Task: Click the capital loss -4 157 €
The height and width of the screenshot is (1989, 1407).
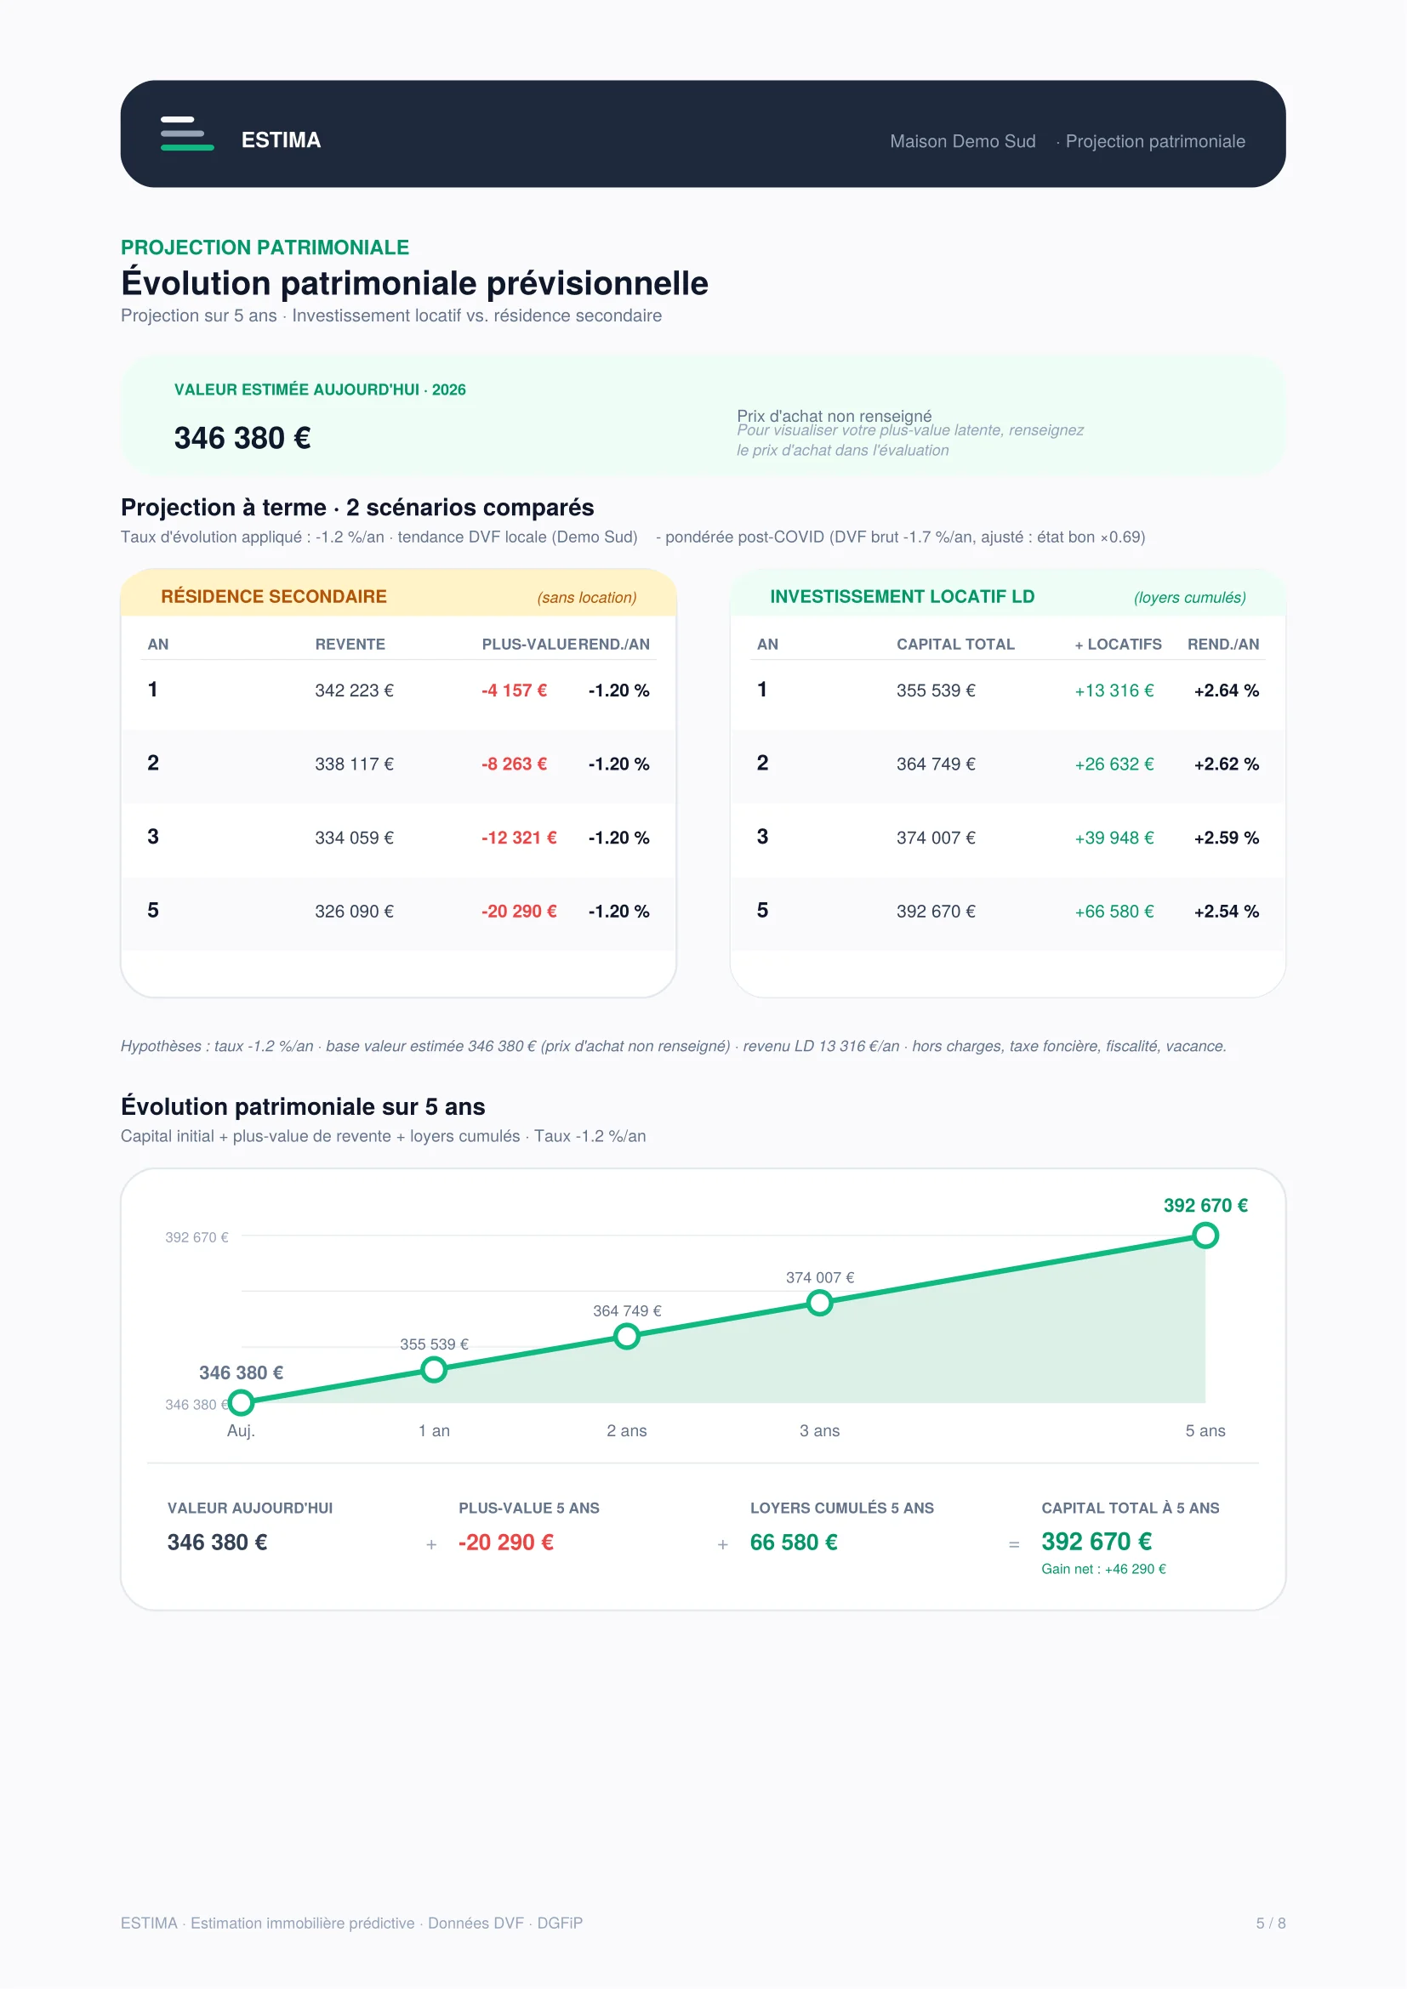Action: click(514, 690)
